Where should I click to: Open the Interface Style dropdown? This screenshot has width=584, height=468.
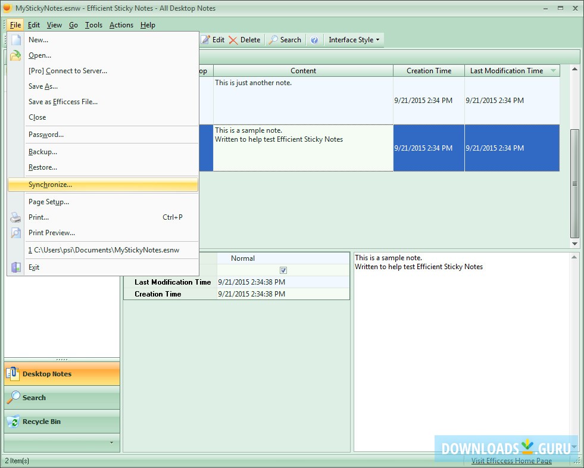point(354,40)
